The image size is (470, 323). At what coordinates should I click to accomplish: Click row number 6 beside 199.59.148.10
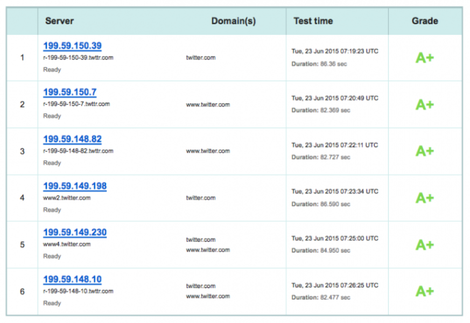(x=22, y=292)
